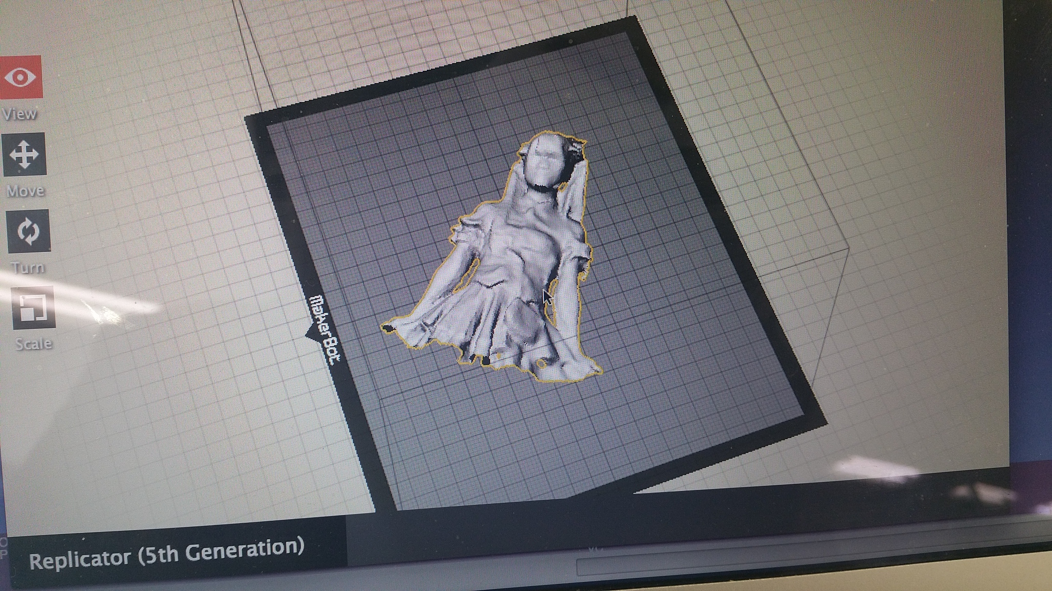This screenshot has width=1052, height=591.
Task: Click the MakerBot logo on build plate
Action: tap(326, 329)
